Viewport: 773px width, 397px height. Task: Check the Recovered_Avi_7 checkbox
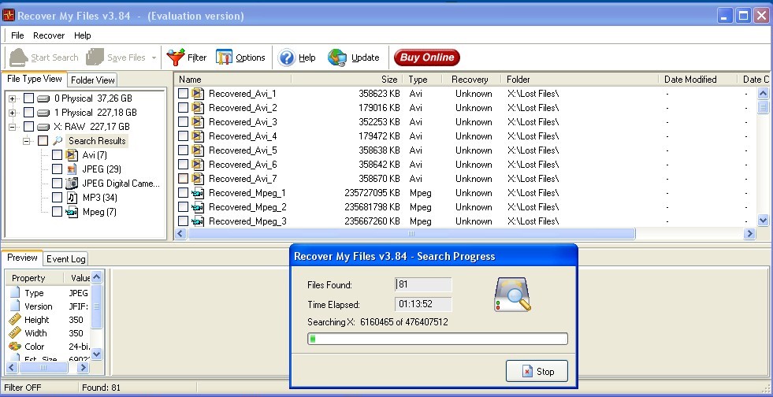[x=183, y=178]
